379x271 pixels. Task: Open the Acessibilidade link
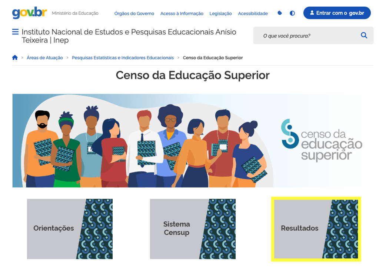(253, 14)
